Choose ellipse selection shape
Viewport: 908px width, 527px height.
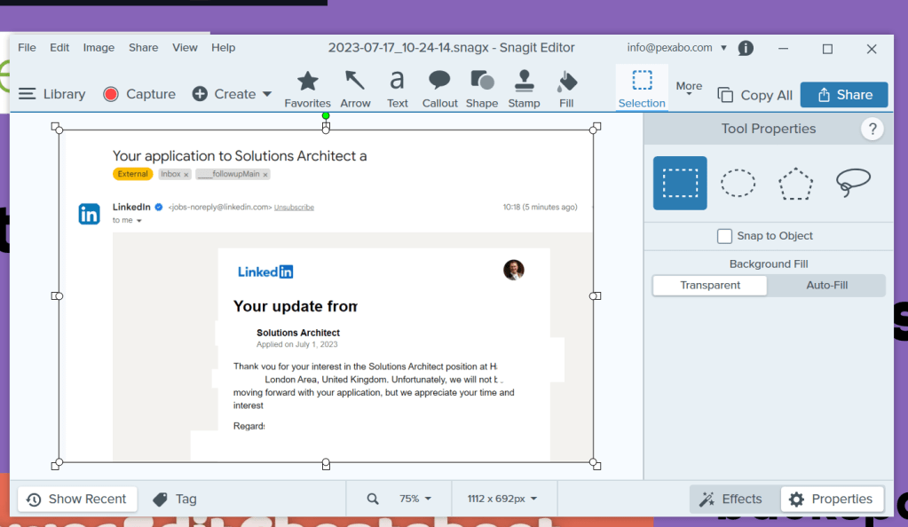tap(738, 183)
